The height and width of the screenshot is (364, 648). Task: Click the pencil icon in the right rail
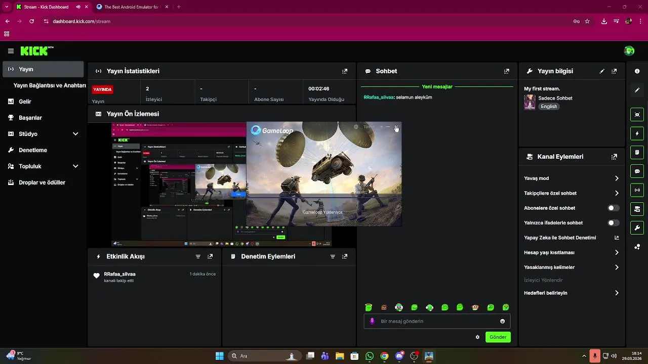tap(637, 90)
